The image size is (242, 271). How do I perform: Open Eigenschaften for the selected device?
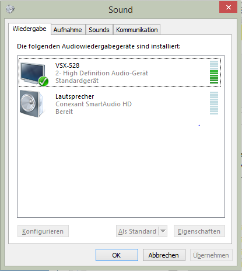pos(199,231)
